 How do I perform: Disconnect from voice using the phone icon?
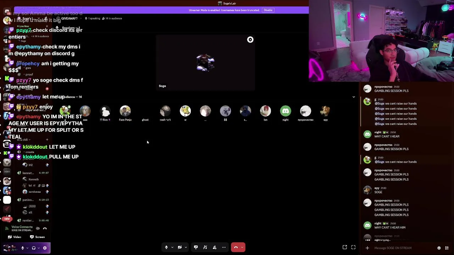(45, 228)
